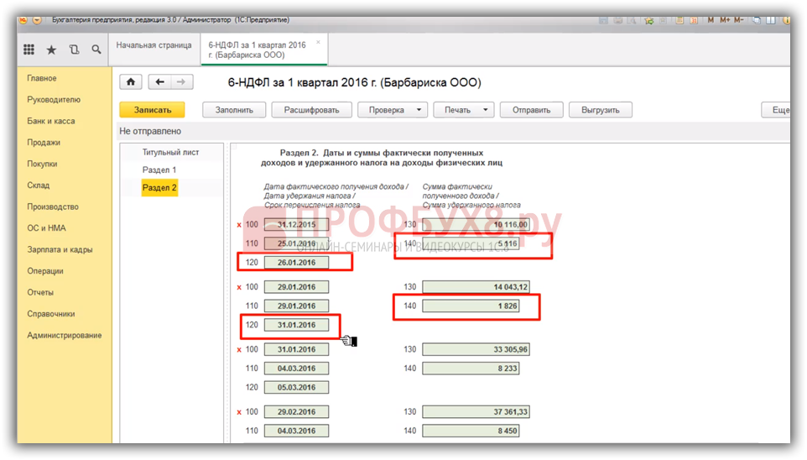The height and width of the screenshot is (460, 807).
Task: Click the amount field 1 826 in line 140
Action: pyautogui.click(x=471, y=306)
